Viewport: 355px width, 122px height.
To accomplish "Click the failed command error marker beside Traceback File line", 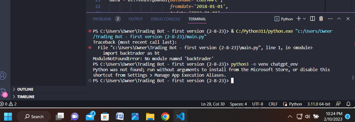I will (x=90, y=48).
